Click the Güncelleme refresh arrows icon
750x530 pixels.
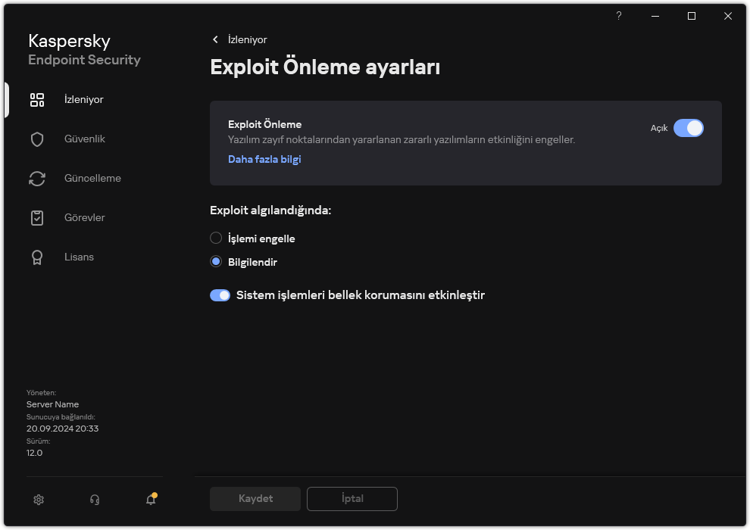pyautogui.click(x=37, y=179)
